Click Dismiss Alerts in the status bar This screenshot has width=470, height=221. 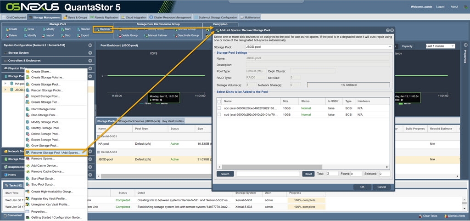click(455, 216)
